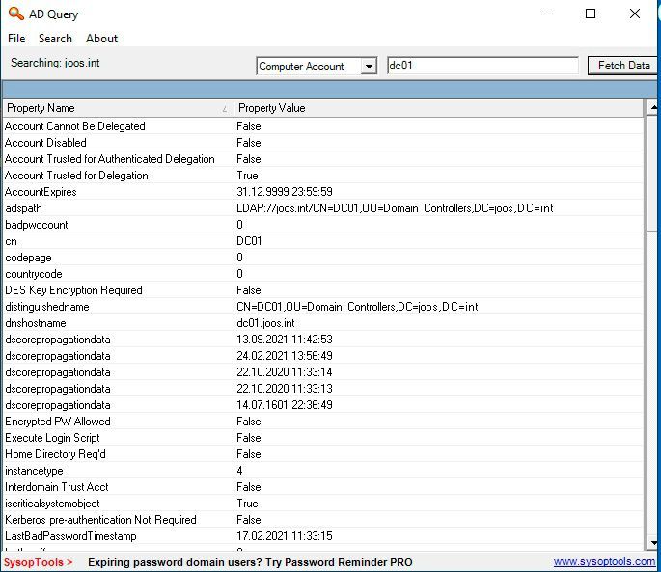The image size is (661, 572).
Task: Click the dnshostname property name
Action: tap(36, 323)
